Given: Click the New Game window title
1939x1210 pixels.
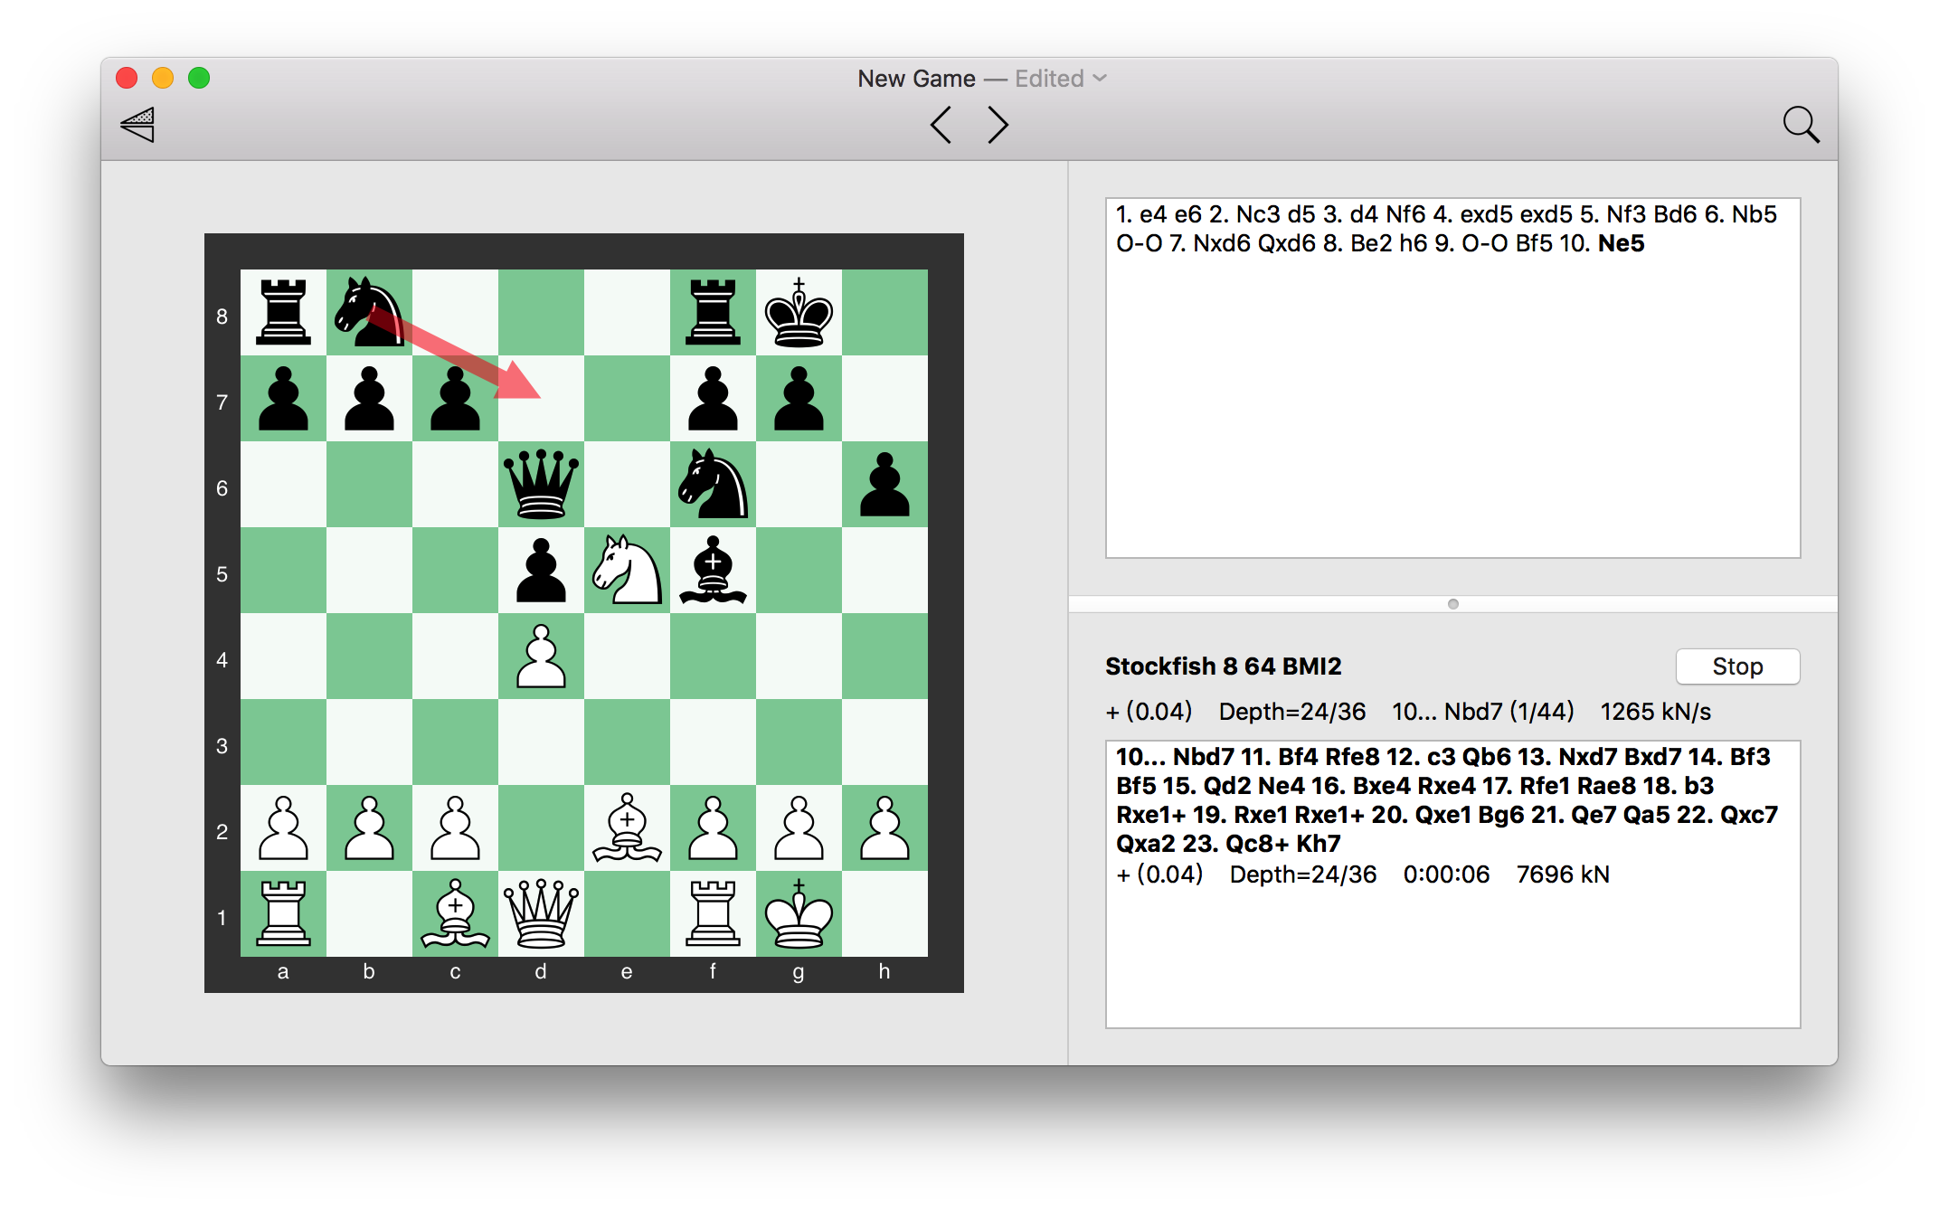Looking at the screenshot, I should [916, 79].
